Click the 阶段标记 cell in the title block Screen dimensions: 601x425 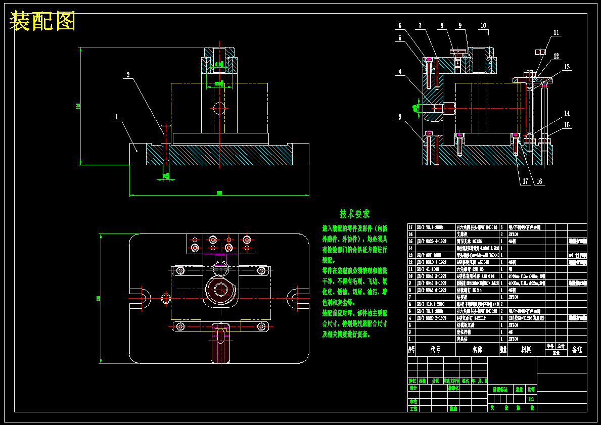tap(500, 389)
